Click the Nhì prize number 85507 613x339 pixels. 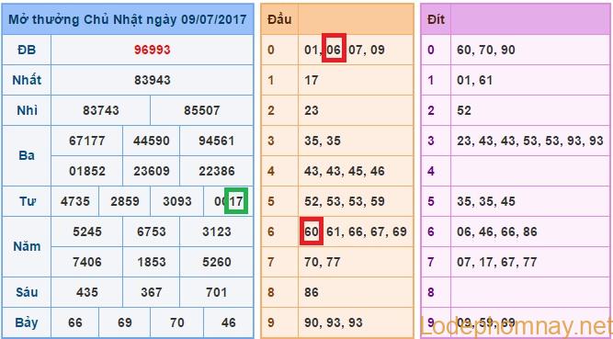pyautogui.click(x=201, y=110)
